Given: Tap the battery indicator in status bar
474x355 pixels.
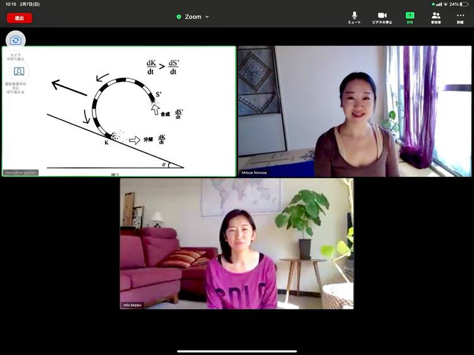Looking at the screenshot, I should [465, 4].
